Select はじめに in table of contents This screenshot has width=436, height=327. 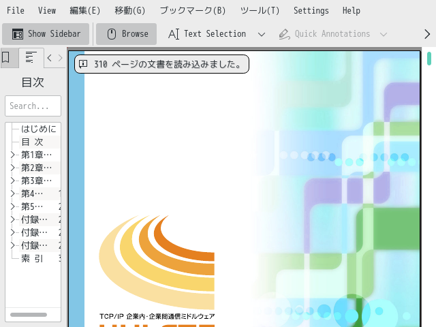coord(39,129)
